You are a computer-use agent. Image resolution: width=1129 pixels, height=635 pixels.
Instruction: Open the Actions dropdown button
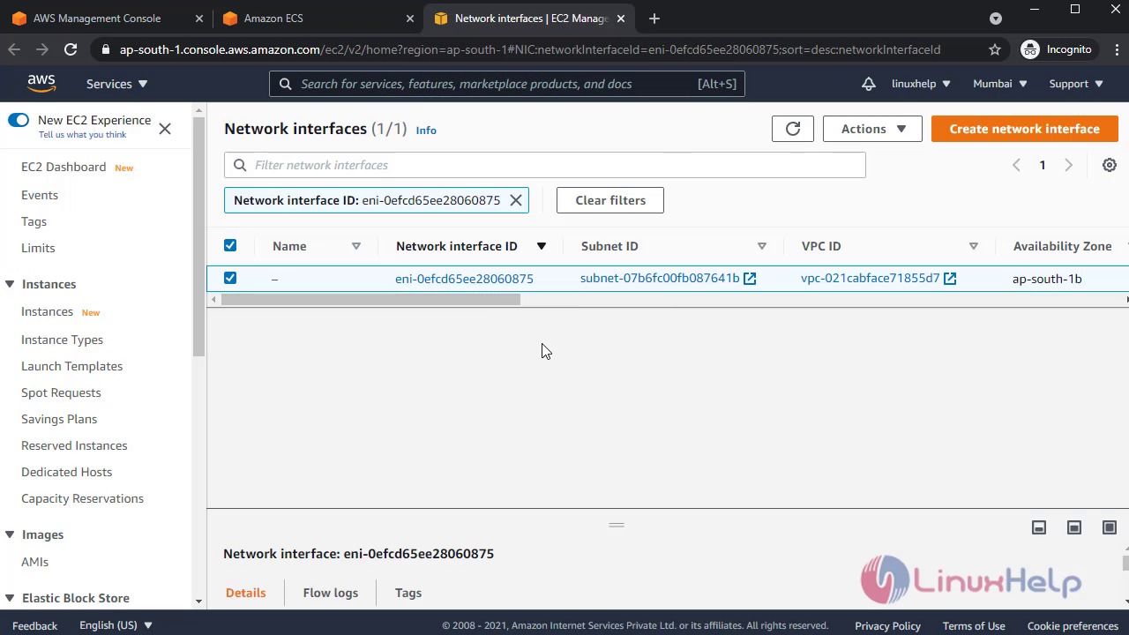click(872, 129)
